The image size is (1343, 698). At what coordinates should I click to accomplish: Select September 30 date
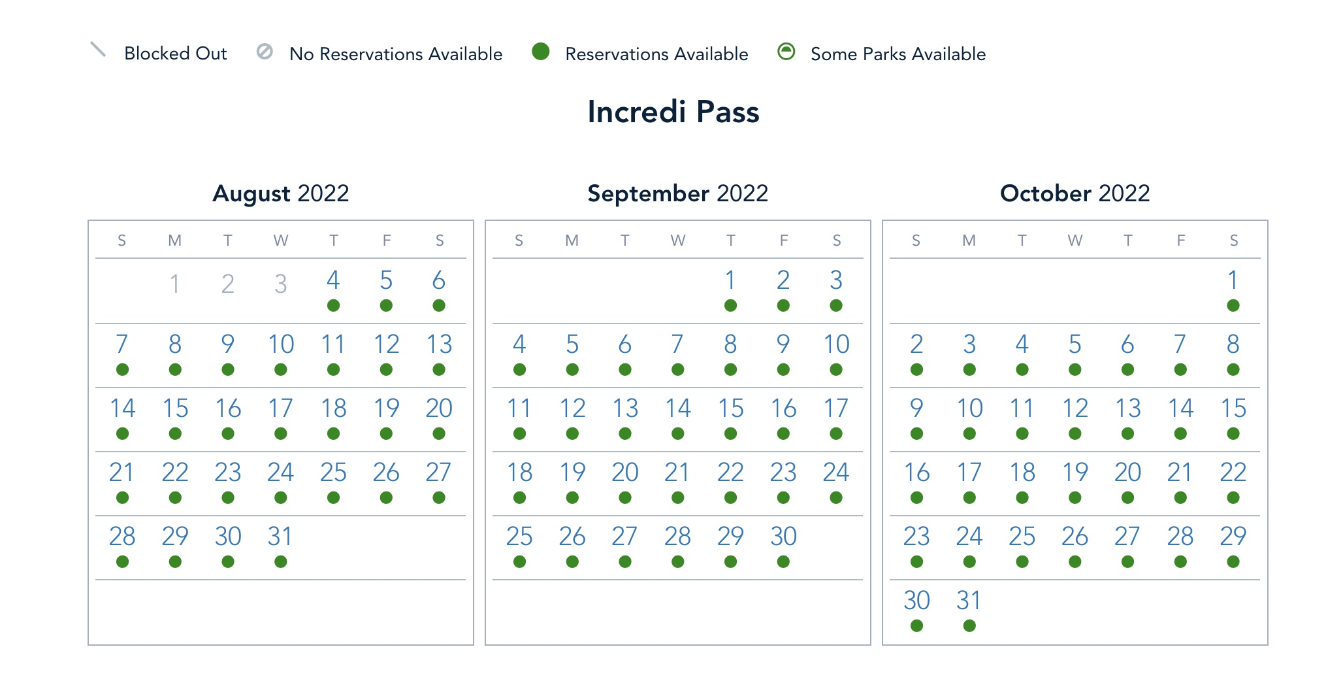point(783,537)
